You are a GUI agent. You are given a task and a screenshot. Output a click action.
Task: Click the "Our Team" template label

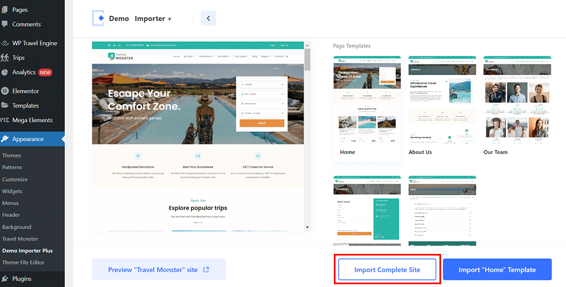[495, 152]
